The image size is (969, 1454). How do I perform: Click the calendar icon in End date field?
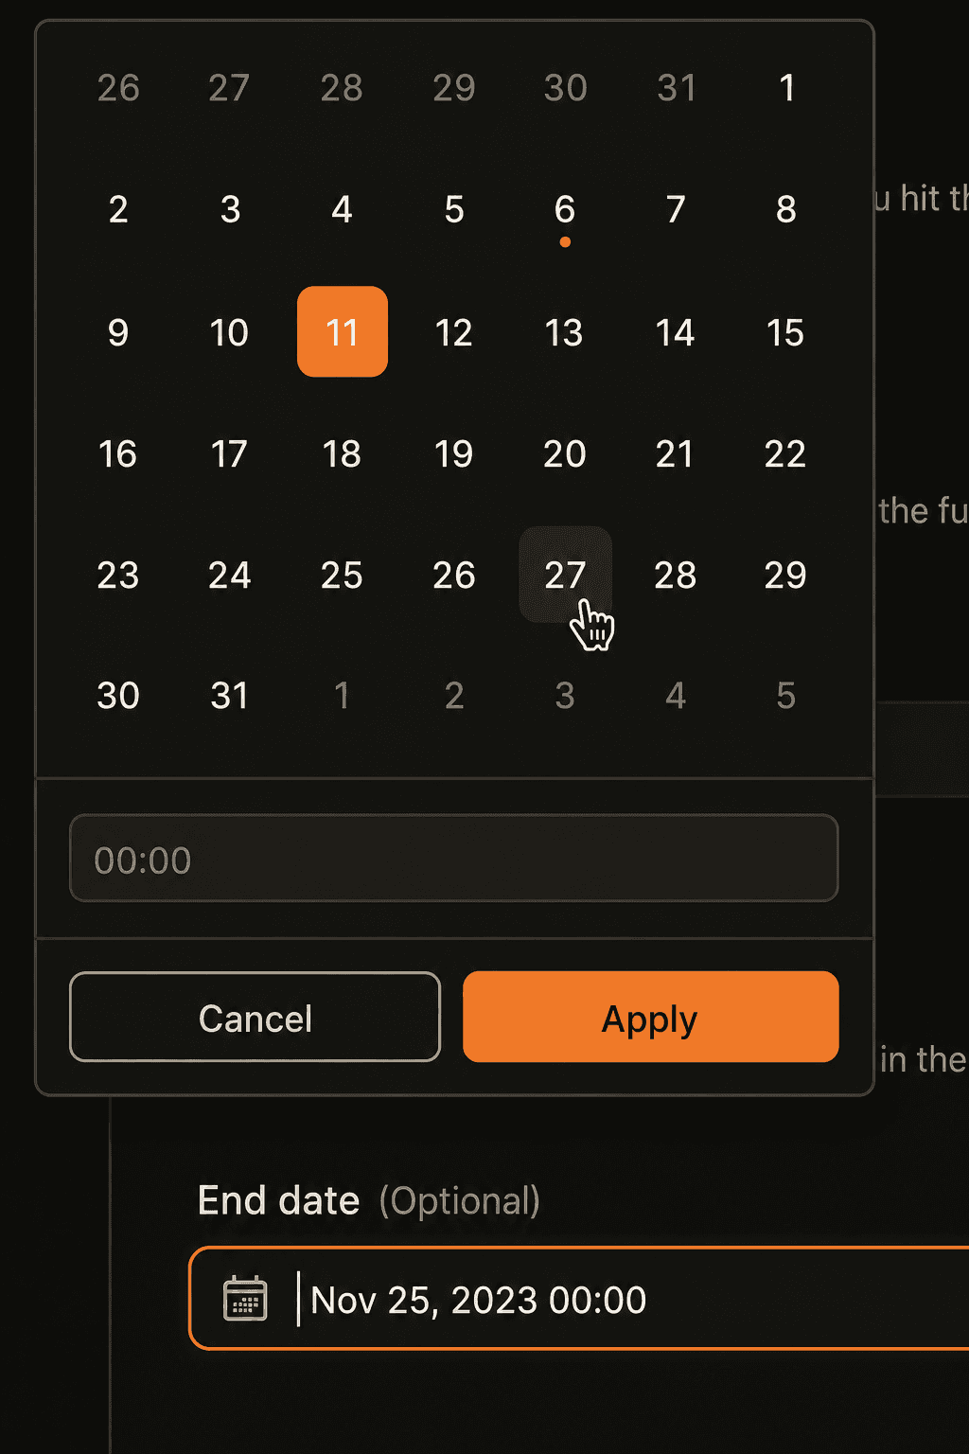coord(245,1298)
